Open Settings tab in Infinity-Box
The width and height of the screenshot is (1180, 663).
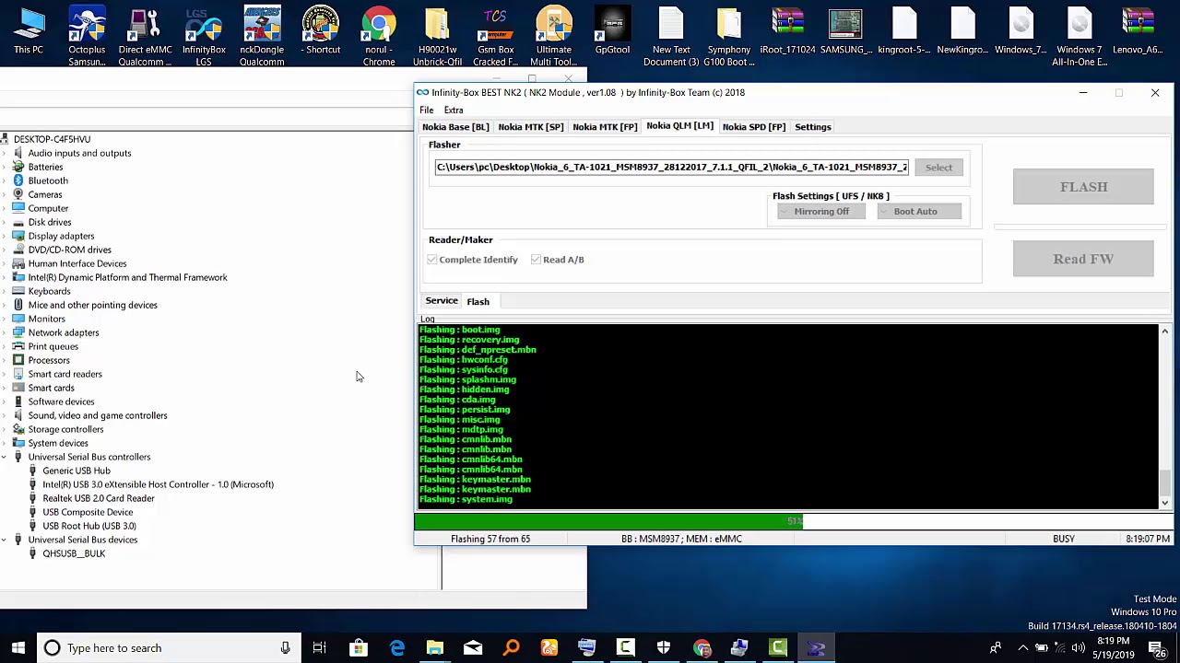813,127
